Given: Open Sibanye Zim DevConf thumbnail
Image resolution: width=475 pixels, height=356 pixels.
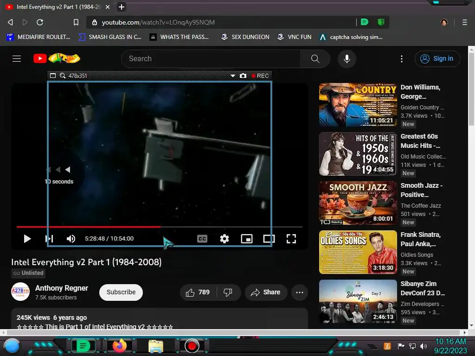Looking at the screenshot, I should tap(358, 301).
